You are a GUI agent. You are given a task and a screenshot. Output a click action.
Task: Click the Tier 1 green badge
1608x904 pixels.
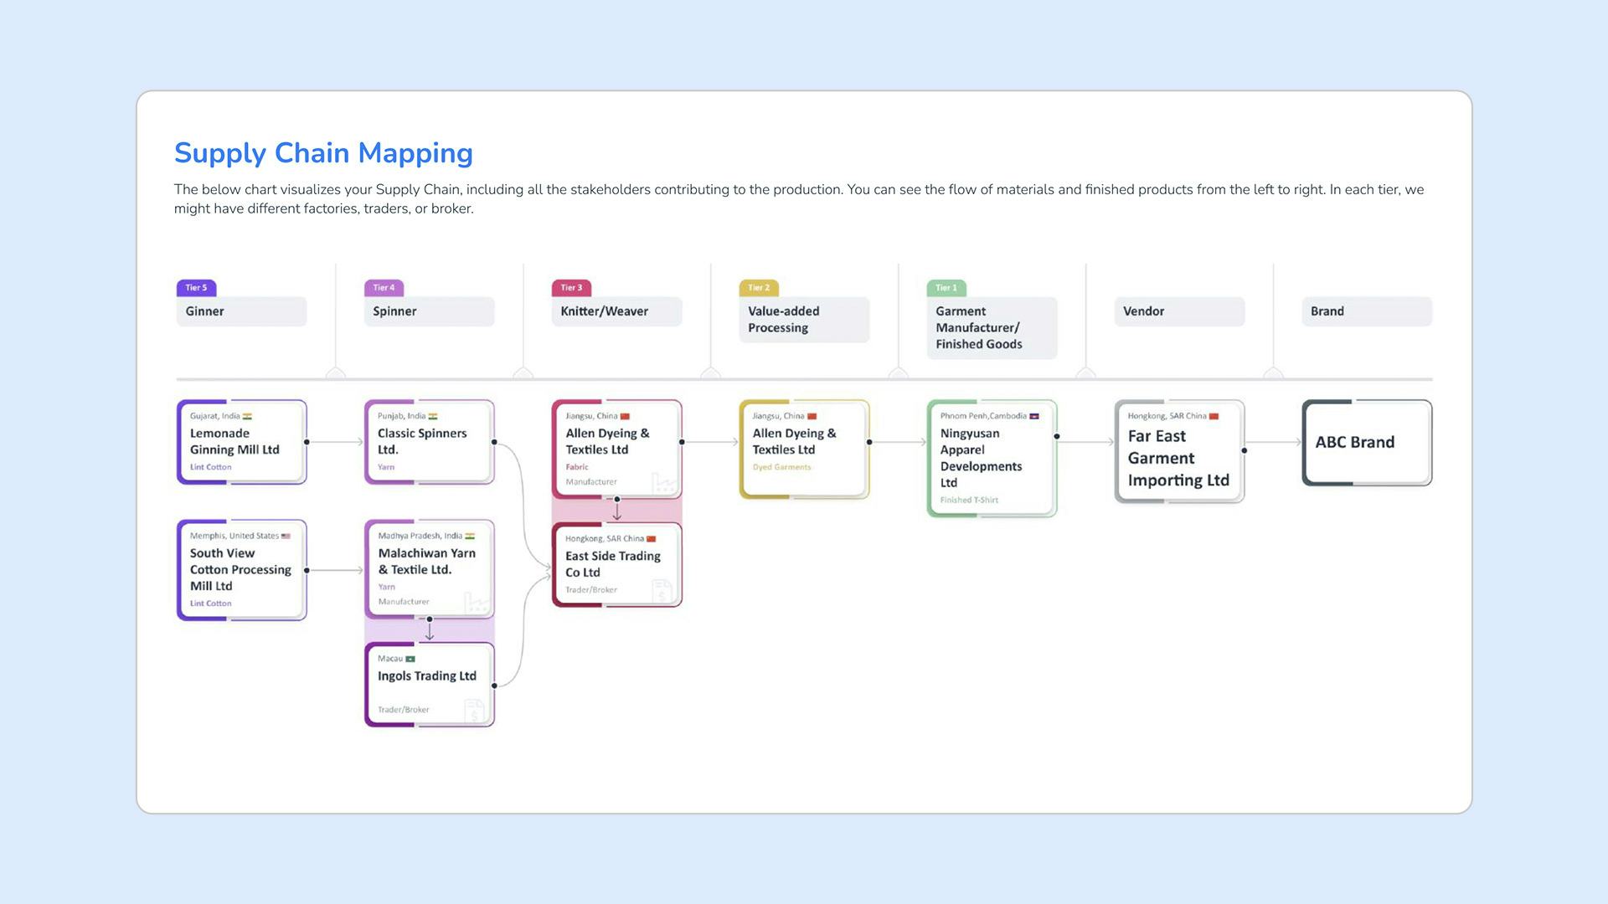click(x=946, y=288)
